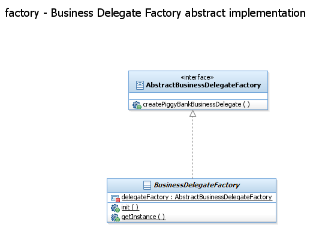Click the interface icon beside AbstractBusinessDelegateFactory
The width and height of the screenshot is (313, 231).
point(140,85)
